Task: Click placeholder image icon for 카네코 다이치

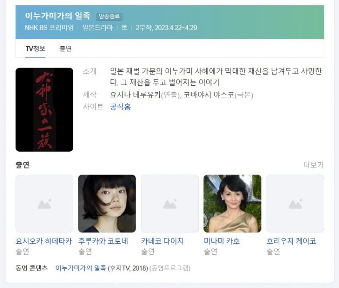Action: [170, 204]
